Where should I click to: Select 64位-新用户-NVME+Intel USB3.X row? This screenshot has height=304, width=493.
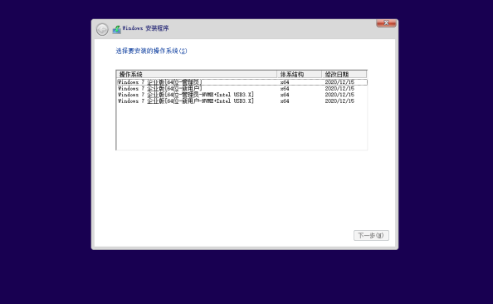coord(242,101)
